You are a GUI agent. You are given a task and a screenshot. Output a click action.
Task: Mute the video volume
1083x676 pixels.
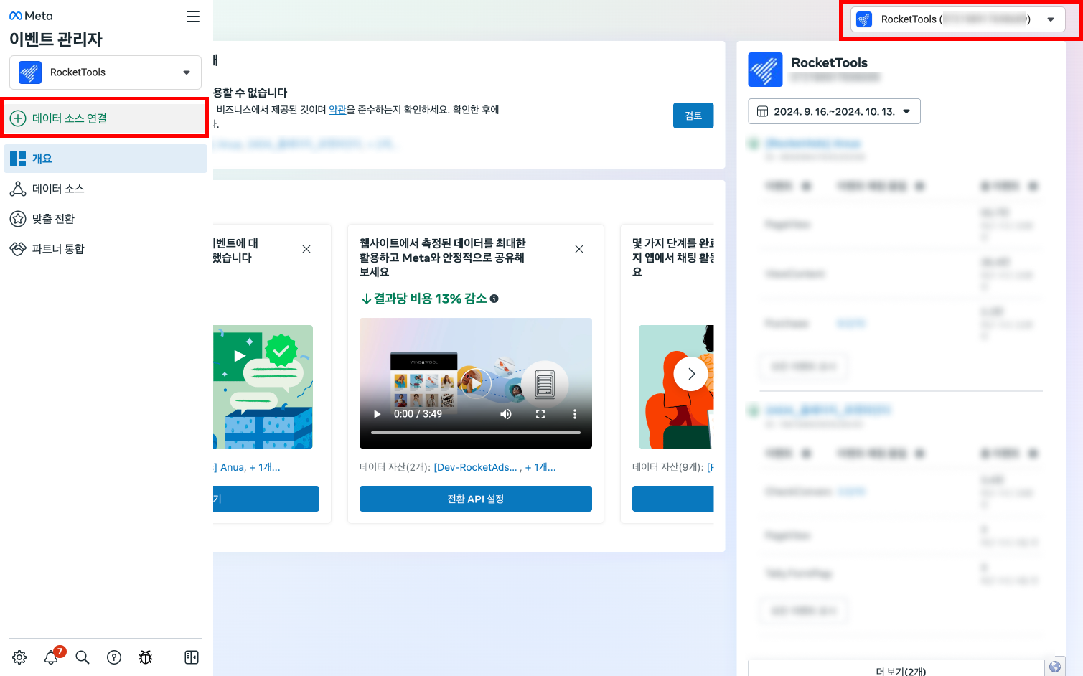click(506, 414)
